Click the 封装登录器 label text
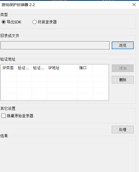This screenshot has height=172, width=139. [47, 22]
